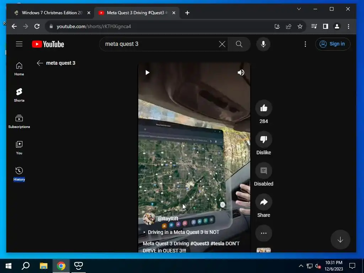The width and height of the screenshot is (364, 273).
Task: Show hidden system tray icons
Action: [301, 266]
